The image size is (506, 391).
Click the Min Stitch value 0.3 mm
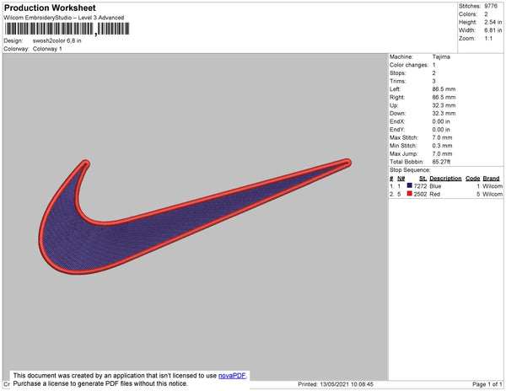click(443, 146)
